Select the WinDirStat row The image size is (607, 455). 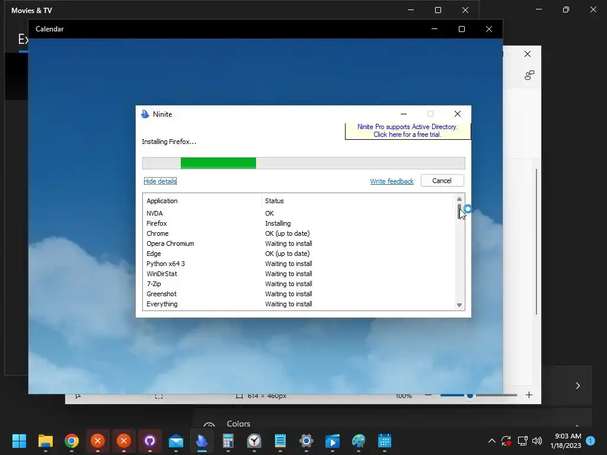coord(298,274)
